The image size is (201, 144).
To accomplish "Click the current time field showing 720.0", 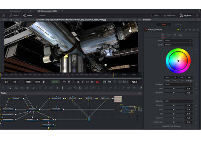I will [x=134, y=82].
